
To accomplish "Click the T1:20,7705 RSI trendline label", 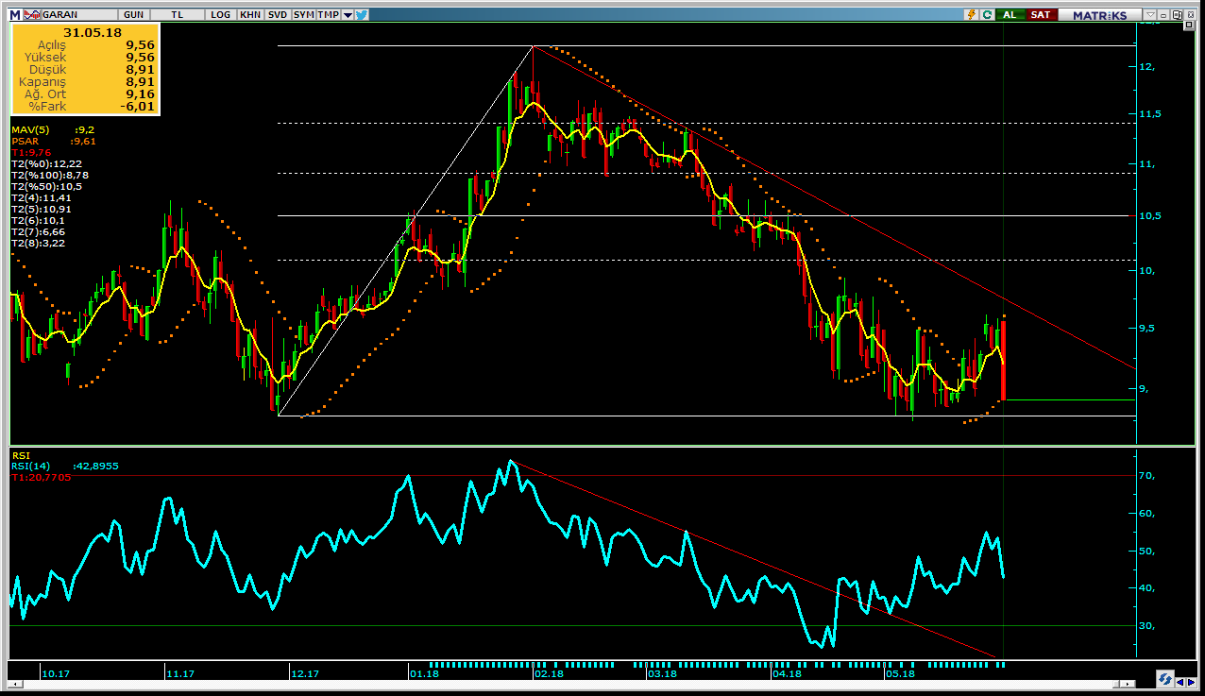I will tap(41, 477).
